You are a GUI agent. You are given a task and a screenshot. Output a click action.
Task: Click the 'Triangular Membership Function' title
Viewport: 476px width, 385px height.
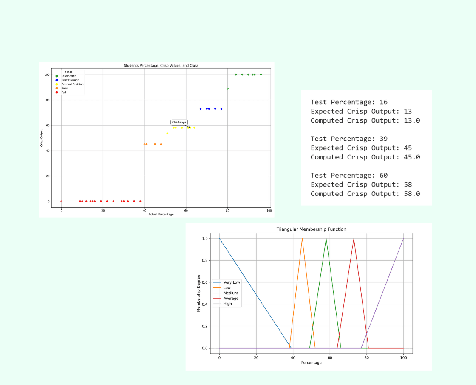click(311, 229)
